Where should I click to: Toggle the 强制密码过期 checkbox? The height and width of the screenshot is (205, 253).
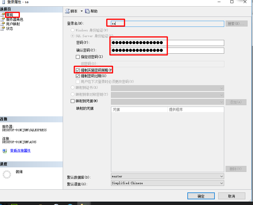(x=78, y=76)
